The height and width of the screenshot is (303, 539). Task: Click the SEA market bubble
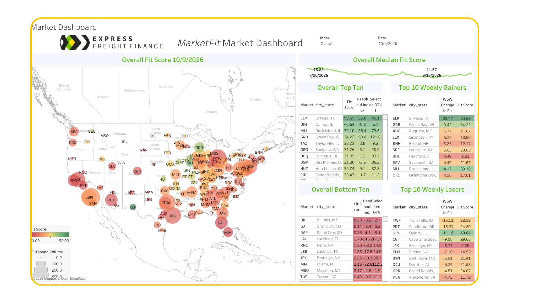click(x=74, y=131)
